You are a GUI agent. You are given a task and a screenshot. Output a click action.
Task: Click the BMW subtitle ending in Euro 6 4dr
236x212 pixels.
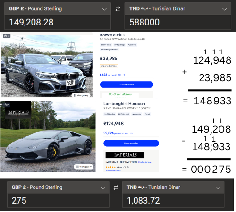pyautogui.click(x=122, y=39)
